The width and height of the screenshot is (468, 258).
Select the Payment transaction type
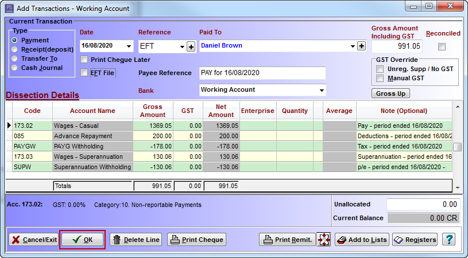click(x=14, y=40)
